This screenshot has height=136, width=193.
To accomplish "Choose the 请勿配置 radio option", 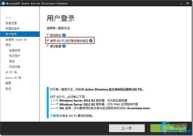I will pos(48,46).
